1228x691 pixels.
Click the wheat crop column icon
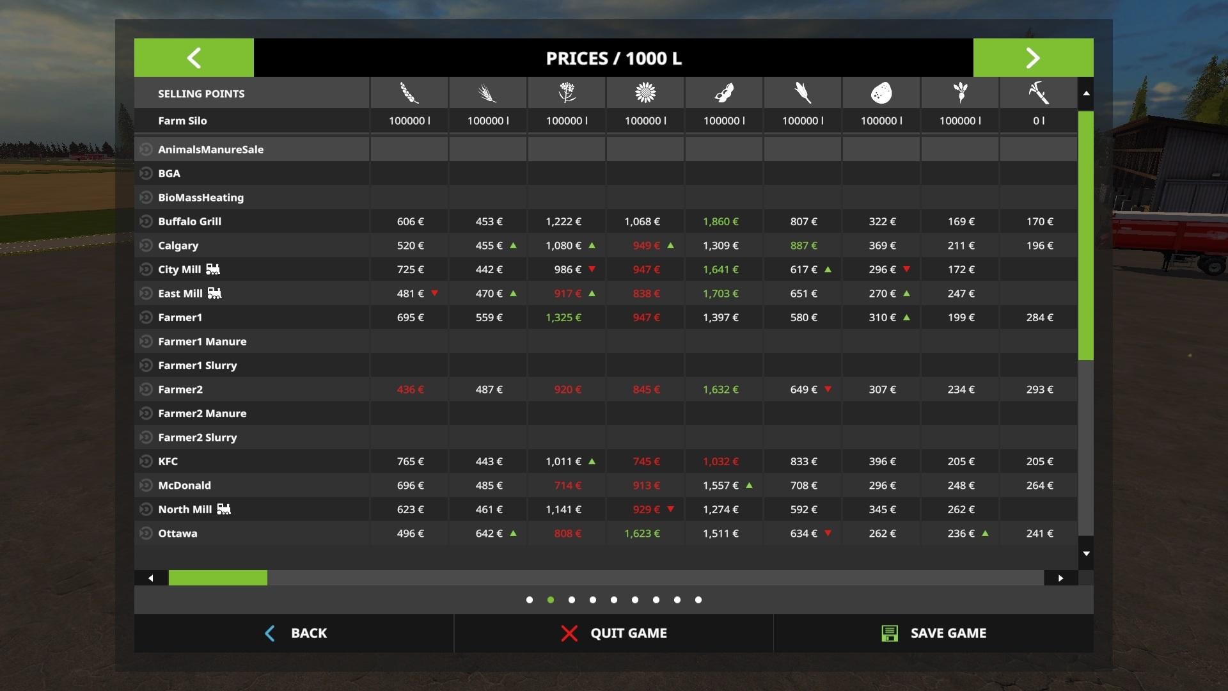click(409, 93)
